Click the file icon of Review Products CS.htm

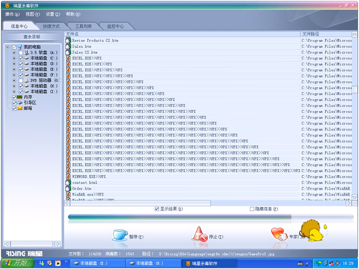(68, 41)
